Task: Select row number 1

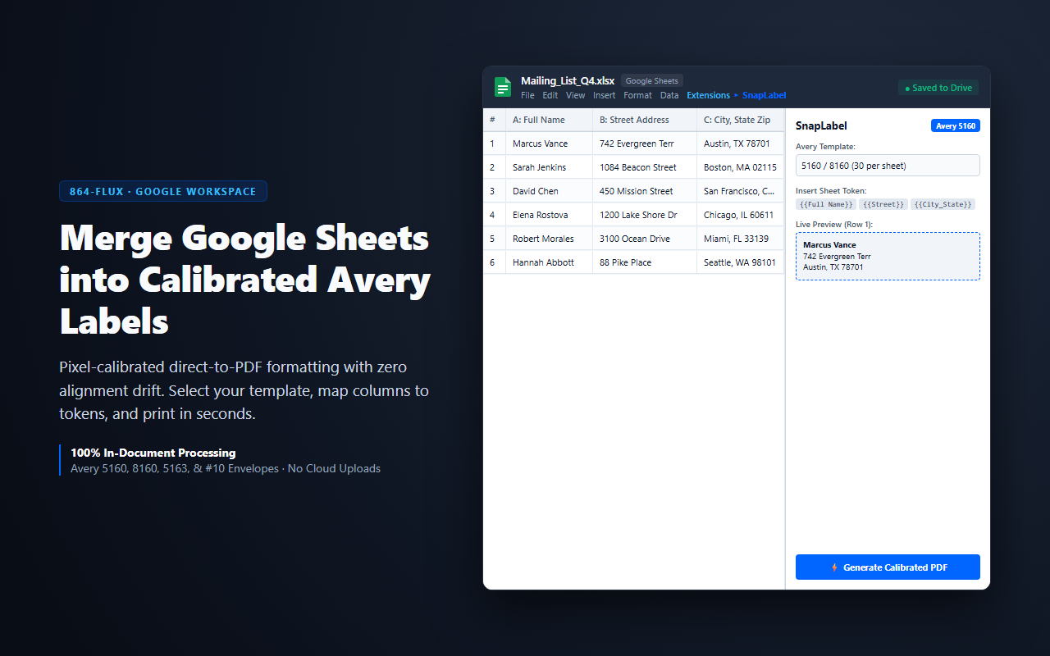Action: 494,143
